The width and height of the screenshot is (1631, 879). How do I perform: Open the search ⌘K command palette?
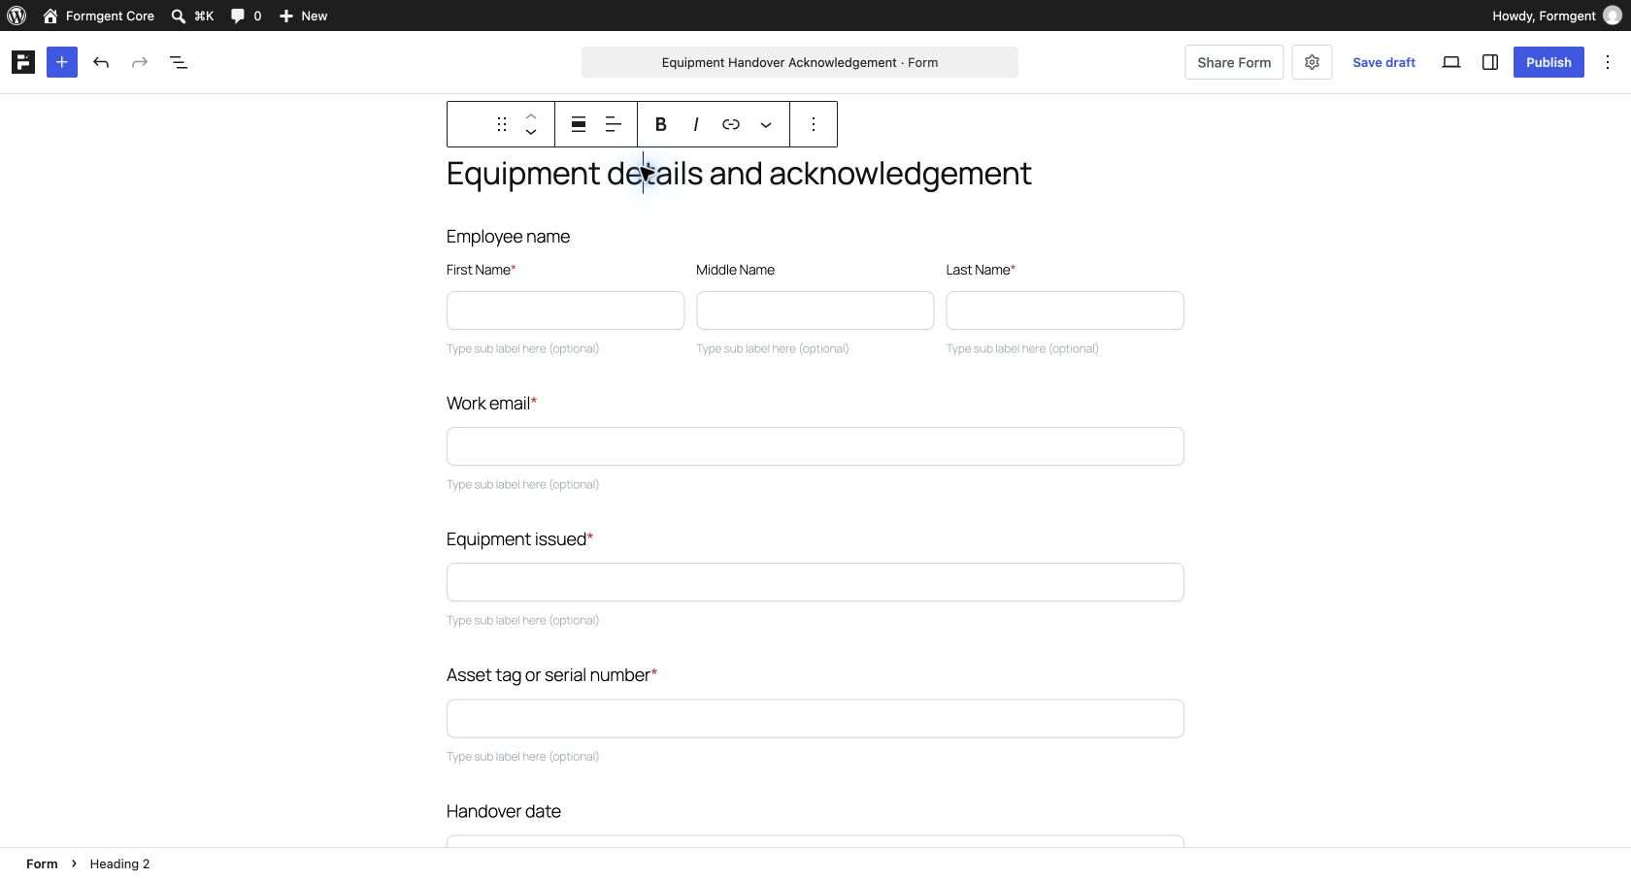coord(192,16)
